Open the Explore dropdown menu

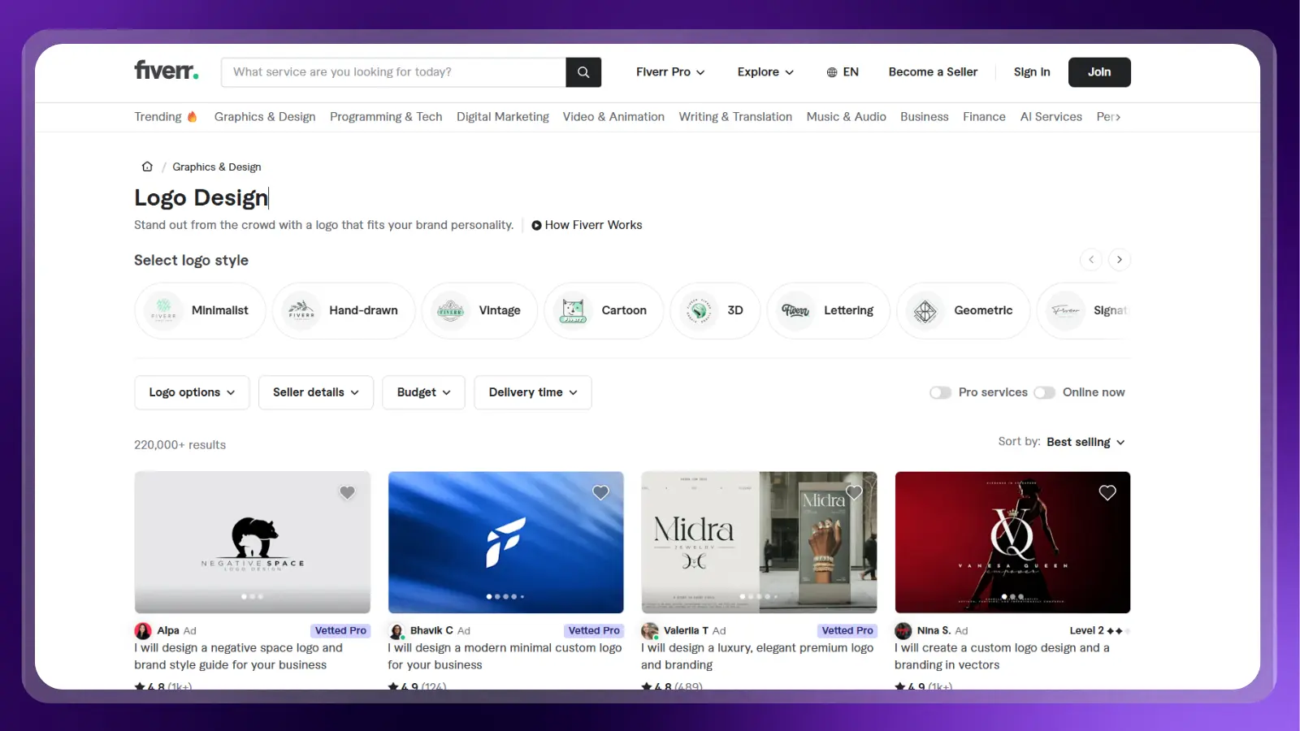765,72
